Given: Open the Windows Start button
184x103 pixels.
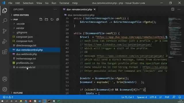Looking at the screenshot, I should tap(2, 101).
